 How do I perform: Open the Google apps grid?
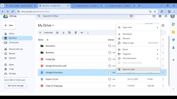pyautogui.click(x=166, y=16)
